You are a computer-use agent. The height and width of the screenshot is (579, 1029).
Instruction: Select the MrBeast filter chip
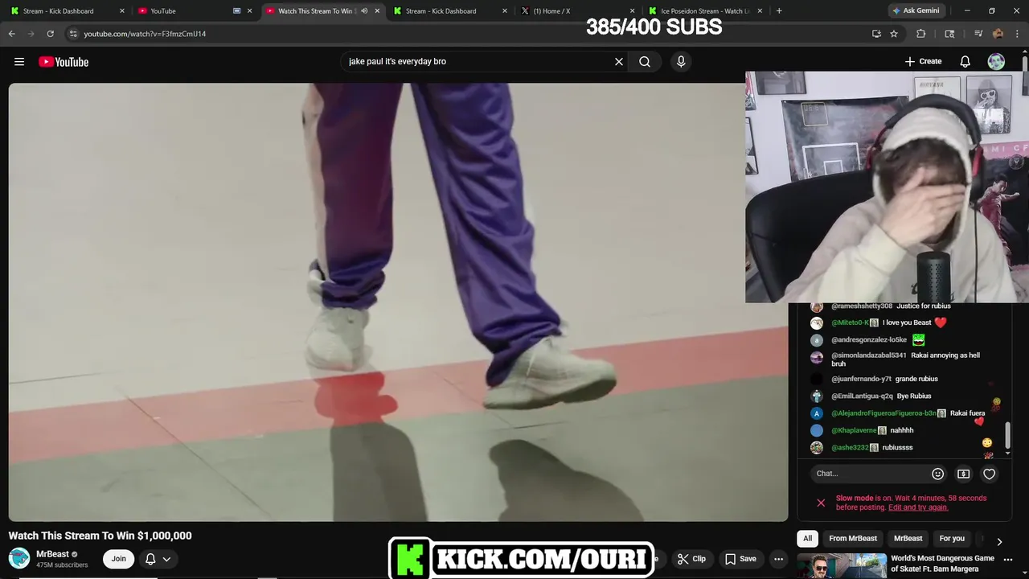[x=908, y=539]
